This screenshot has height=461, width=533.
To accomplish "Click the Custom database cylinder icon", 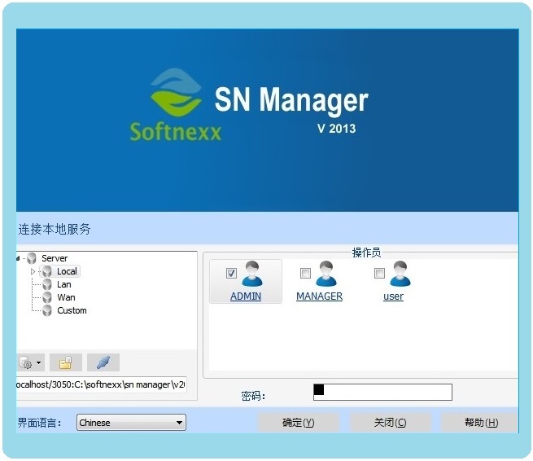I will (47, 310).
